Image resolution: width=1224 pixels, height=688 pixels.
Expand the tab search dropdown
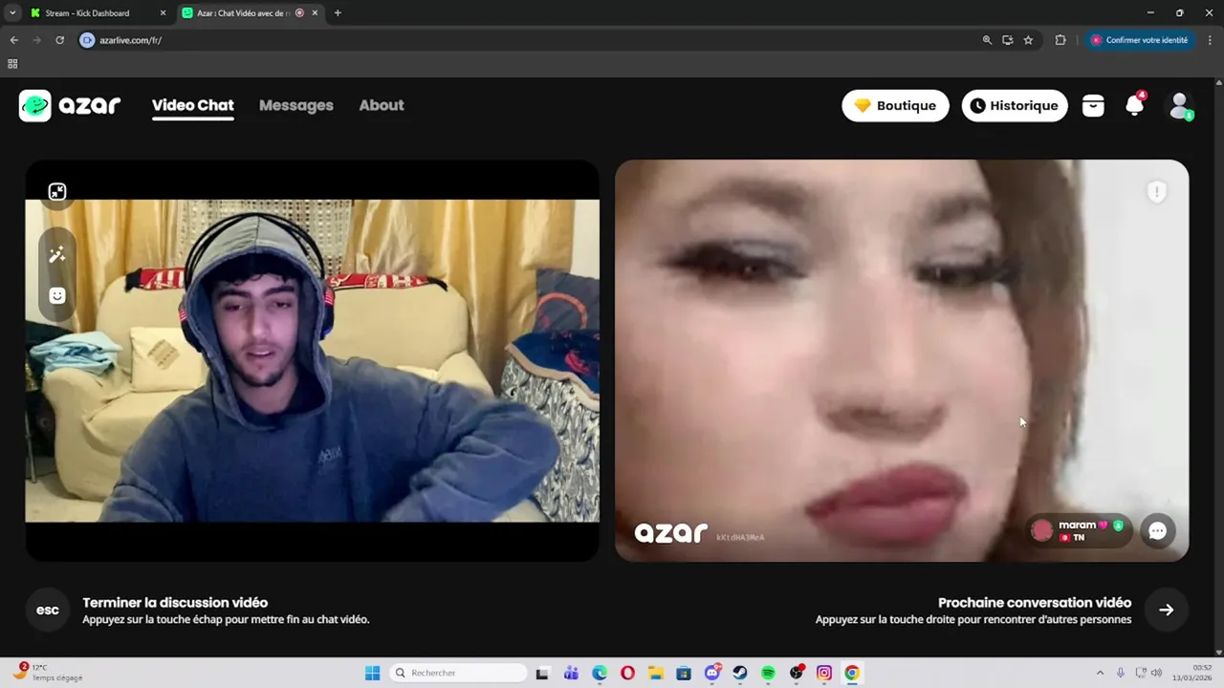point(12,13)
